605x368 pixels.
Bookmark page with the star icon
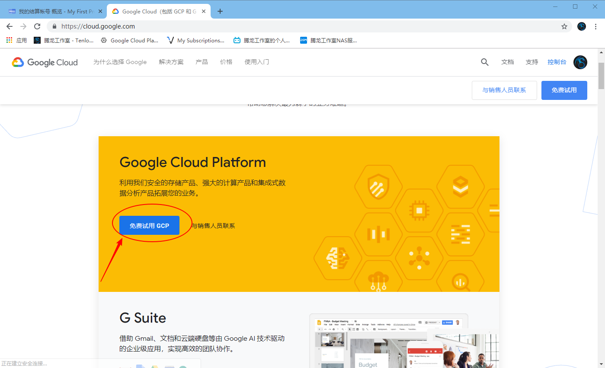[564, 26]
